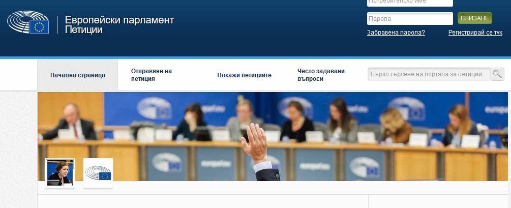Focus the Бързо търсене petitions search box
The width and height of the screenshot is (511, 208).
(429, 74)
